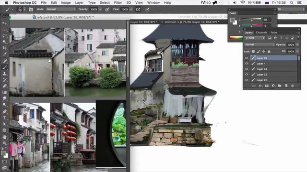
Task: Hide Layer 24 visibility eye
Action: click(x=247, y=69)
